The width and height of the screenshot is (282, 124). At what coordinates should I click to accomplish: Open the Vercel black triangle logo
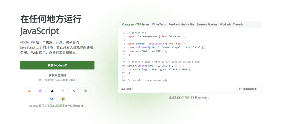click(x=52, y=91)
